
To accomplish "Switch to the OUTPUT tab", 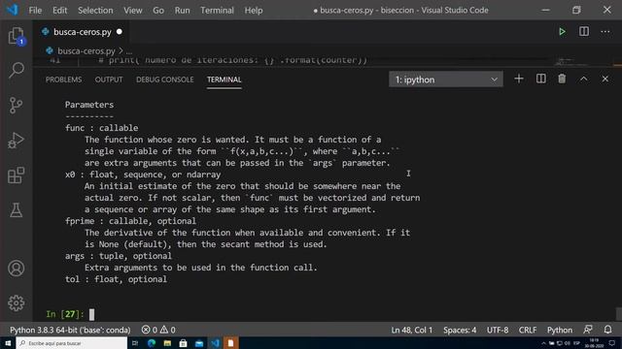I will click(x=109, y=79).
